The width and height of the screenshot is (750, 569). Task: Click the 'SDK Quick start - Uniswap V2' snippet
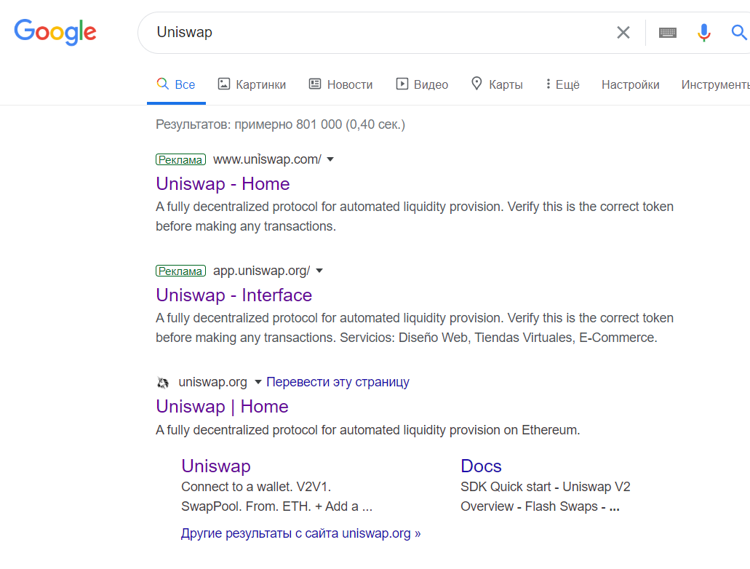click(x=546, y=487)
